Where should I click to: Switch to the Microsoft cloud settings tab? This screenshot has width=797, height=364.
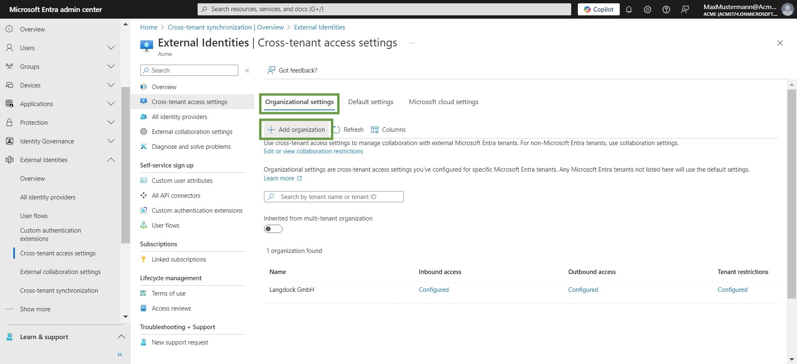point(443,102)
